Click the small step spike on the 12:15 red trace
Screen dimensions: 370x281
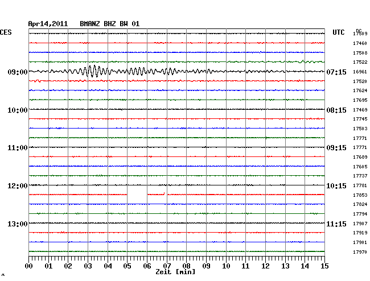point(164,194)
